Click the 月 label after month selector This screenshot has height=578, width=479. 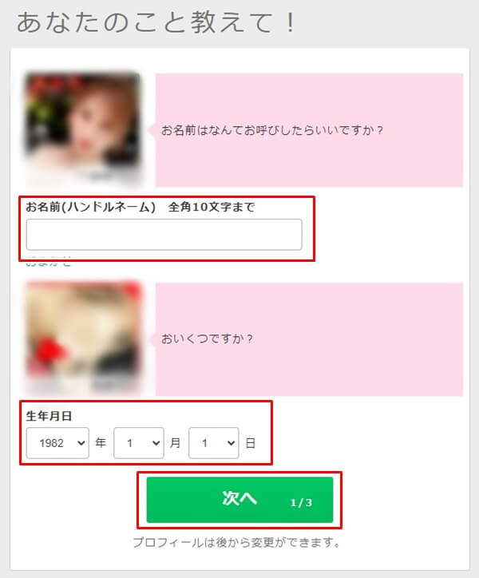pos(176,442)
